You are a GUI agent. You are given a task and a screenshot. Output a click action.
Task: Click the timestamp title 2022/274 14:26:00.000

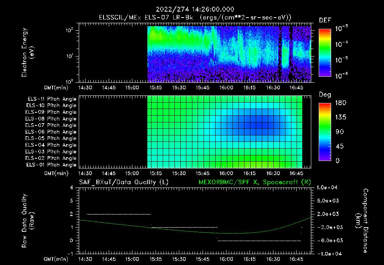195,9
